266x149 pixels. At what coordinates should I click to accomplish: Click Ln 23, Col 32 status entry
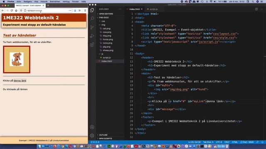(x=194, y=142)
